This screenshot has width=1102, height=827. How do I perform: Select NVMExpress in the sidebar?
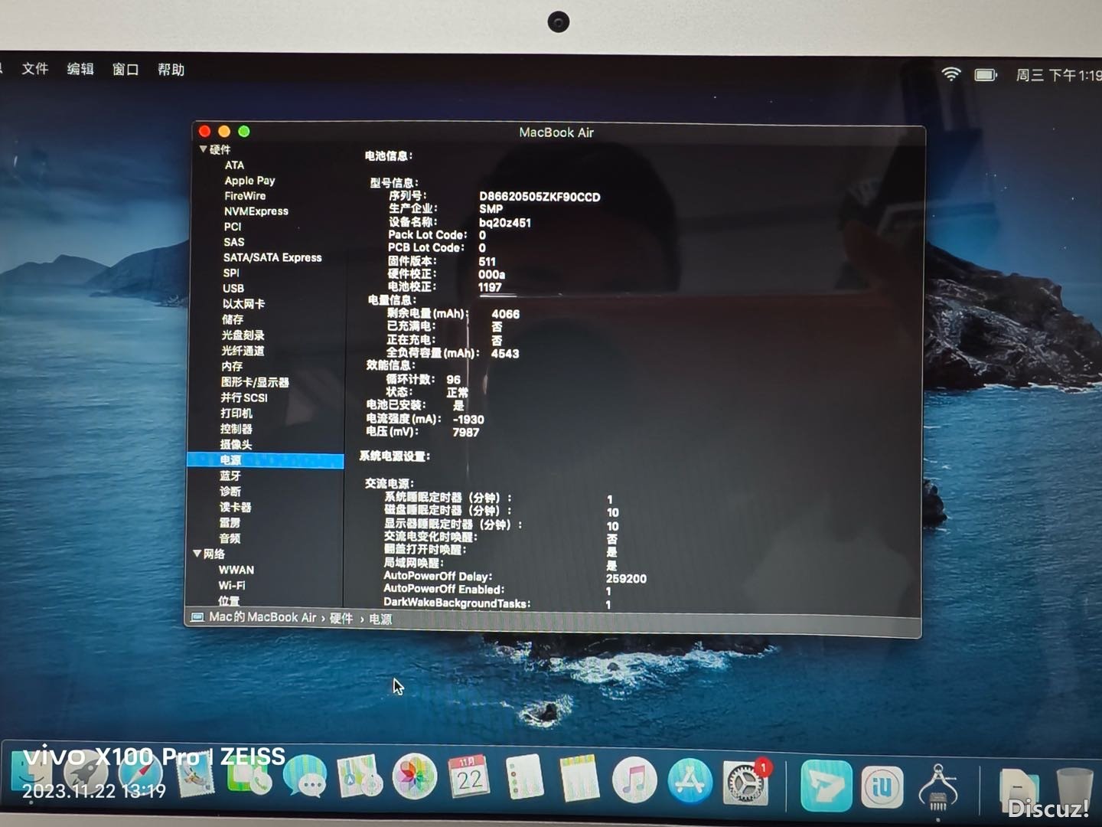tap(256, 211)
